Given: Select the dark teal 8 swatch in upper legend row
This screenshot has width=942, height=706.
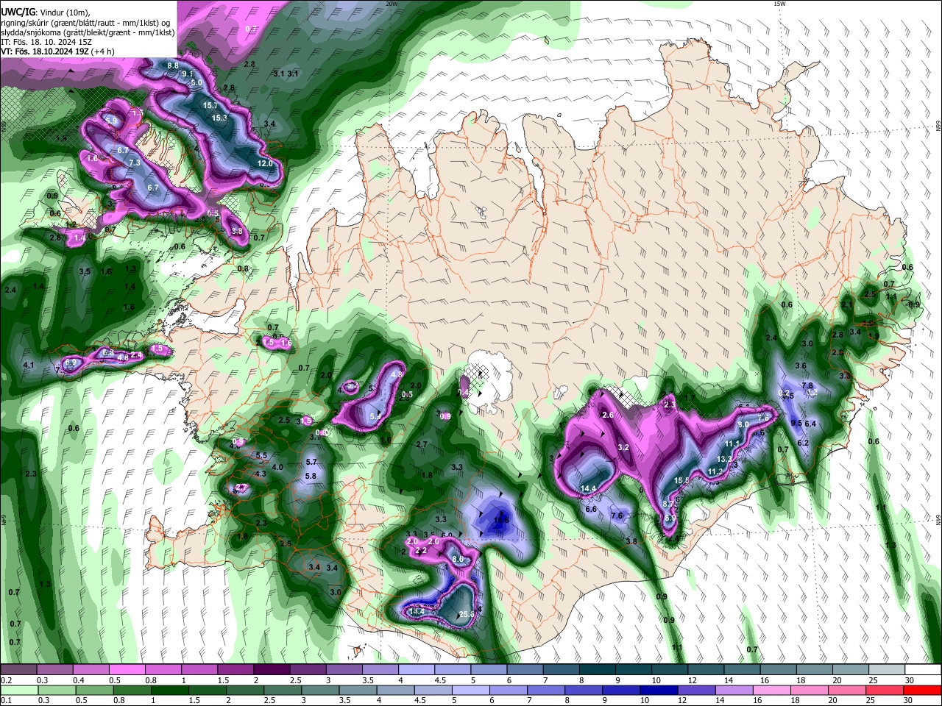Looking at the screenshot, I should tap(597, 670).
